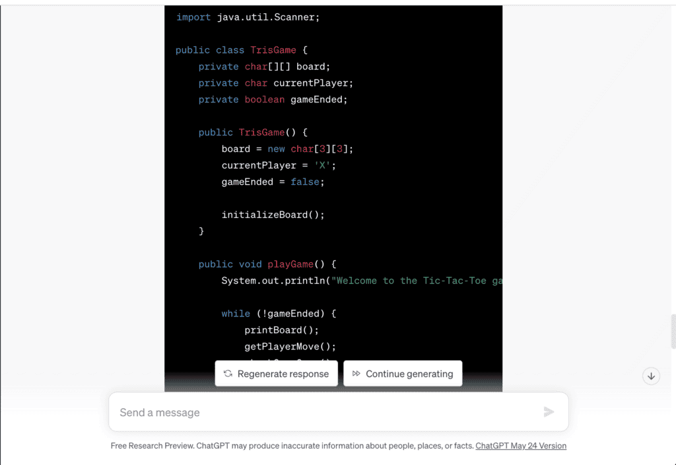Select the TrisGame class name in code
This screenshot has width=676, height=465.
coord(273,50)
